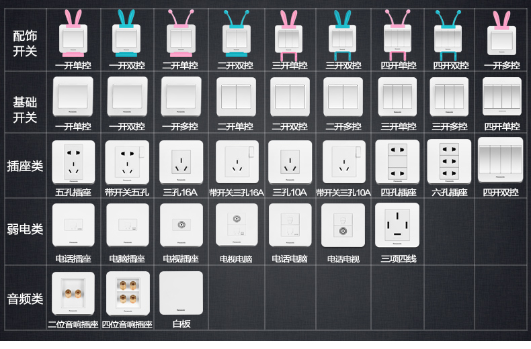This screenshot has width=531, height=349.
Task: Choose the 电视插座 product image
Action: (x=181, y=225)
